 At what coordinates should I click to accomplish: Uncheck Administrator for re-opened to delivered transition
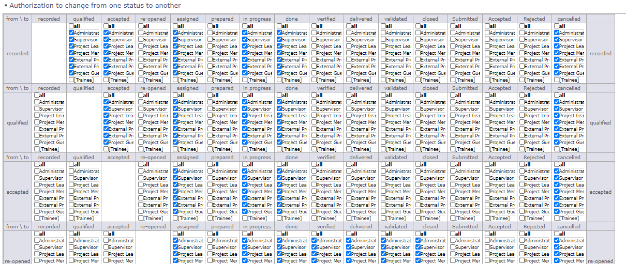(349, 240)
